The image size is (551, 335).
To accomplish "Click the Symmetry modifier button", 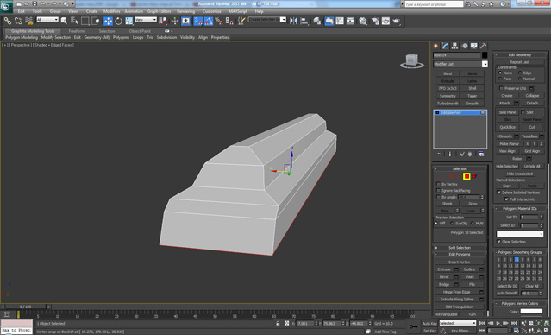I will tap(448, 96).
